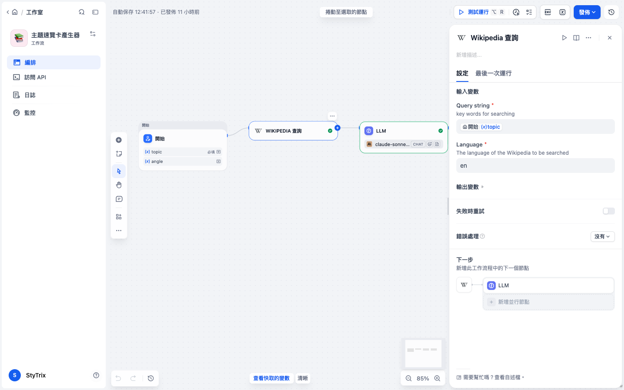Expand 輸出變數 section
This screenshot has width=624, height=390.
pyautogui.click(x=470, y=187)
